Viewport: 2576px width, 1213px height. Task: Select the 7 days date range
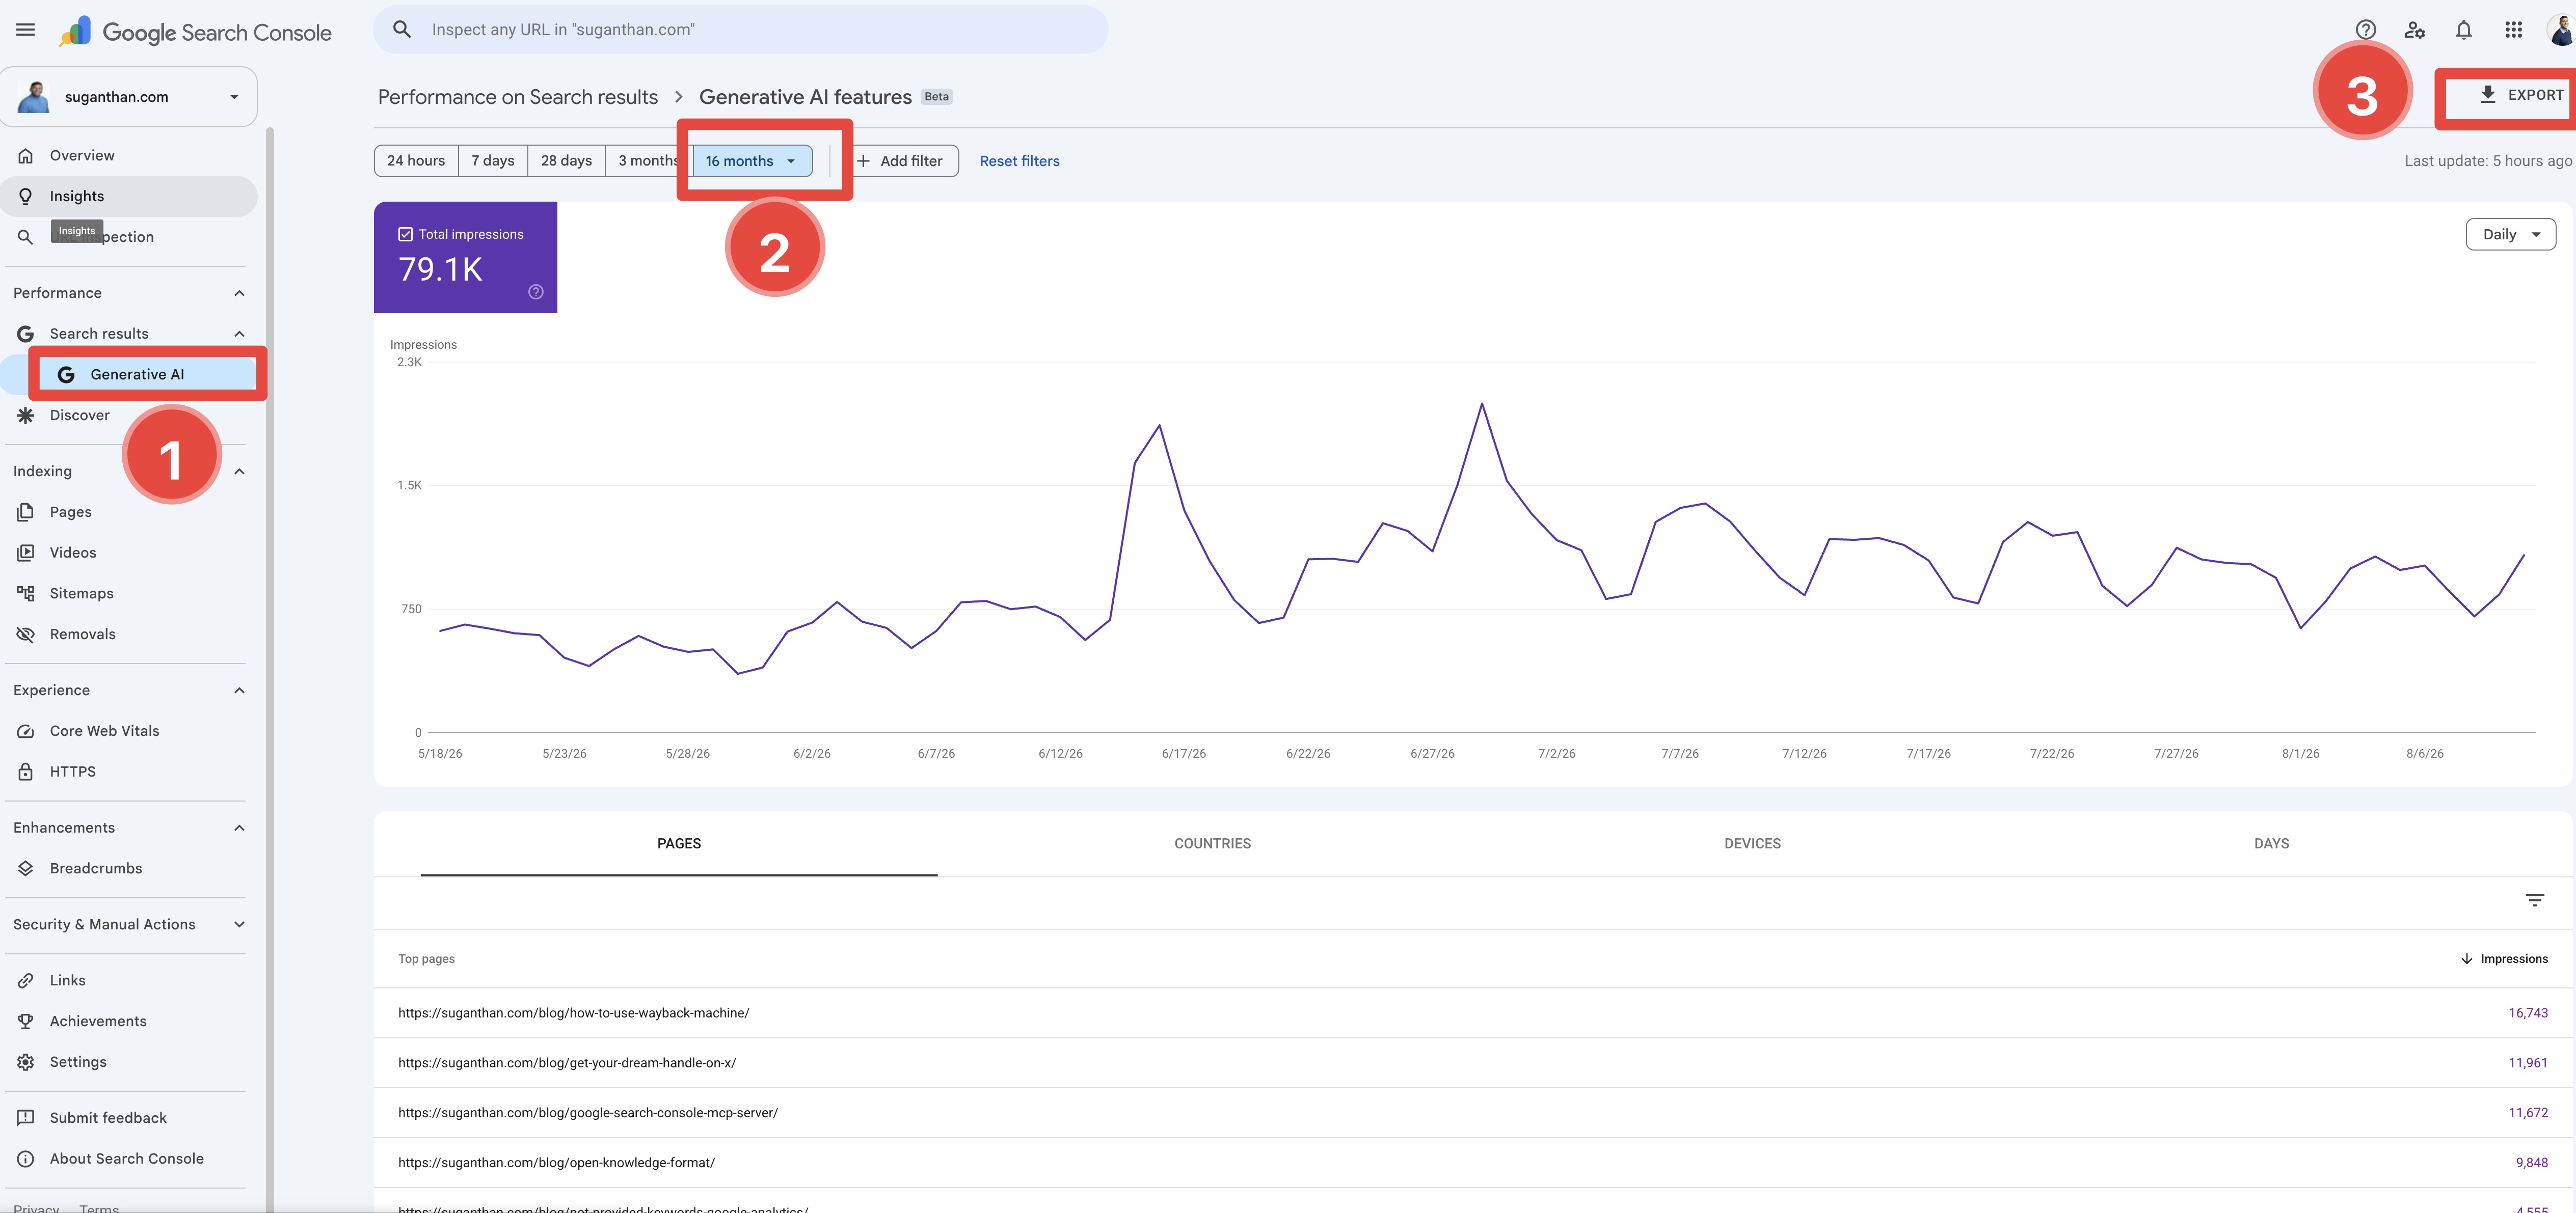[493, 161]
